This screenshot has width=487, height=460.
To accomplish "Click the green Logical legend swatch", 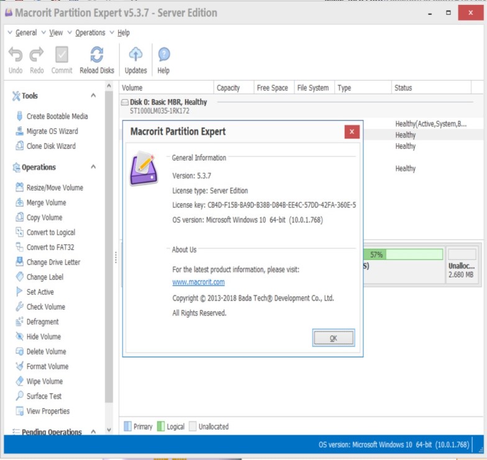I will click(x=160, y=426).
